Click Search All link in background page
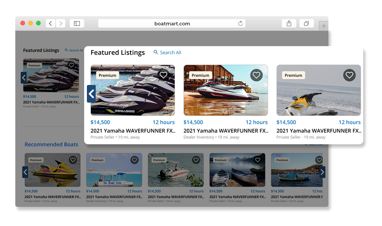Viewport: 382px width, 226px height. click(x=76, y=50)
